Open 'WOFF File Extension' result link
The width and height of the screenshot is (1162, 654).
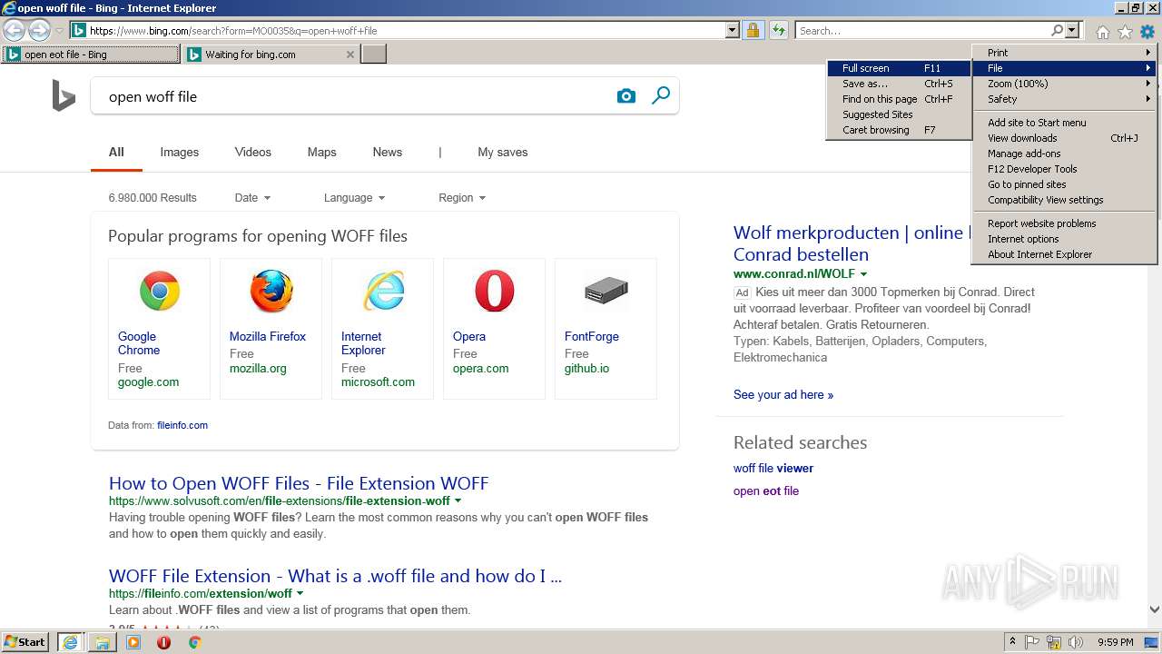click(335, 576)
